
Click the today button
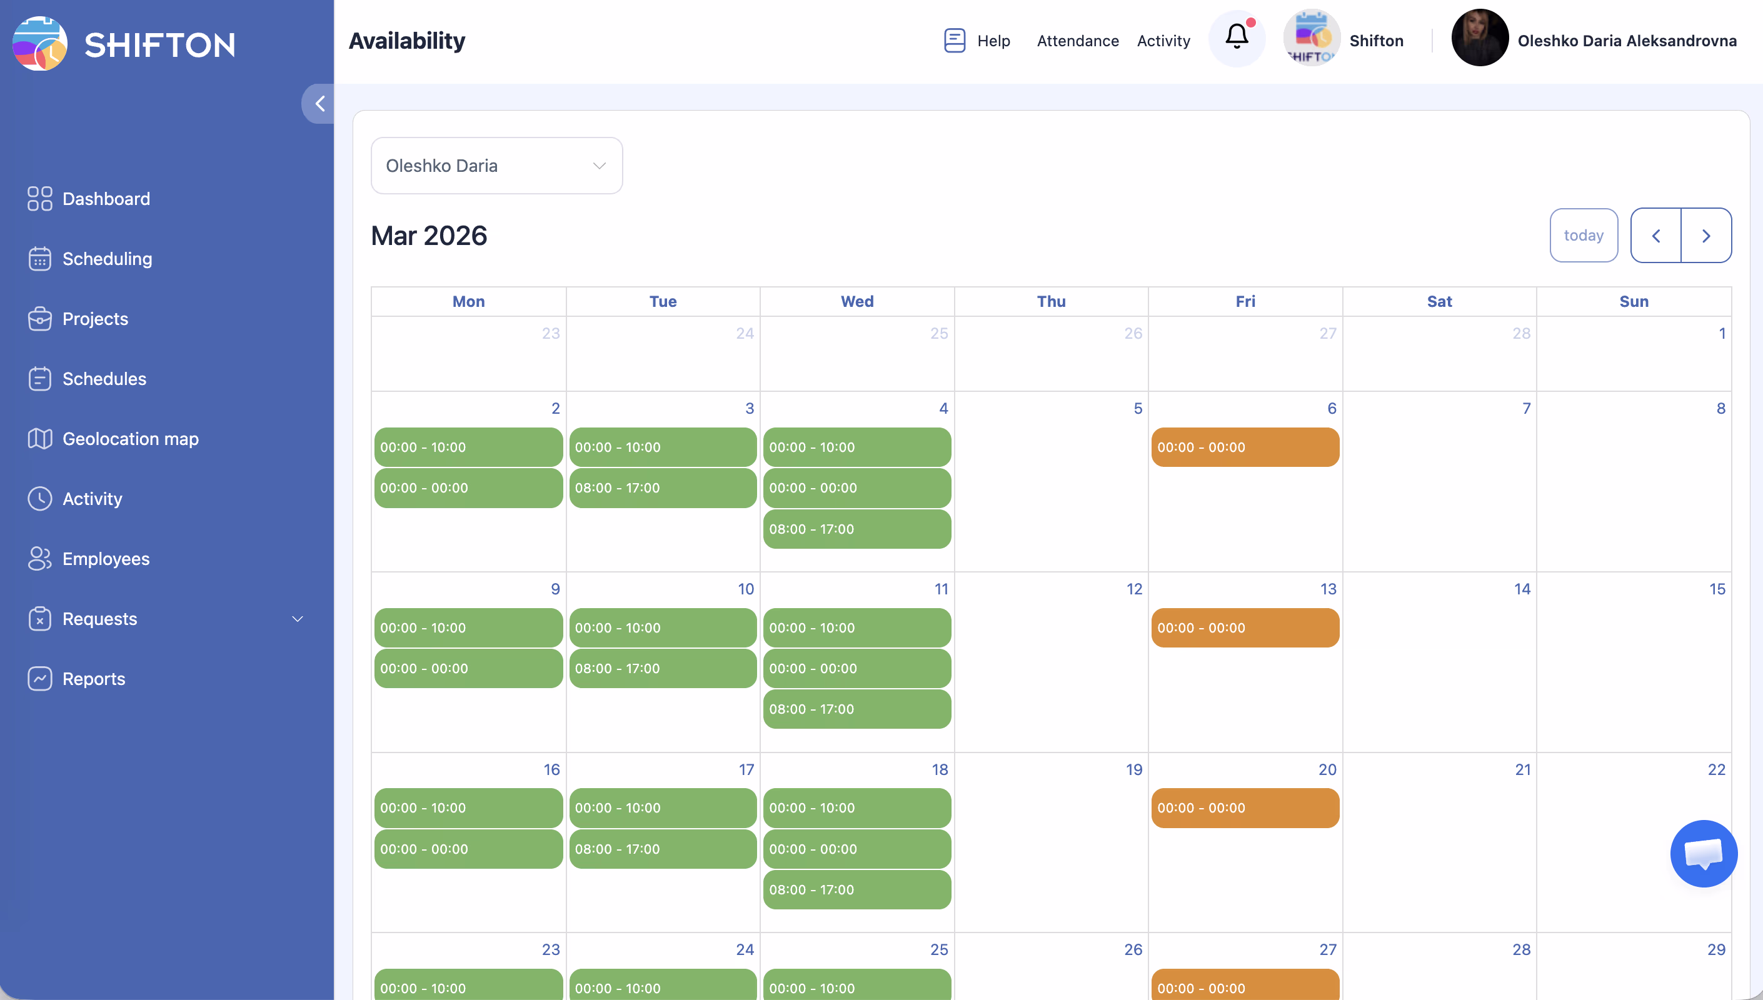1583,236
